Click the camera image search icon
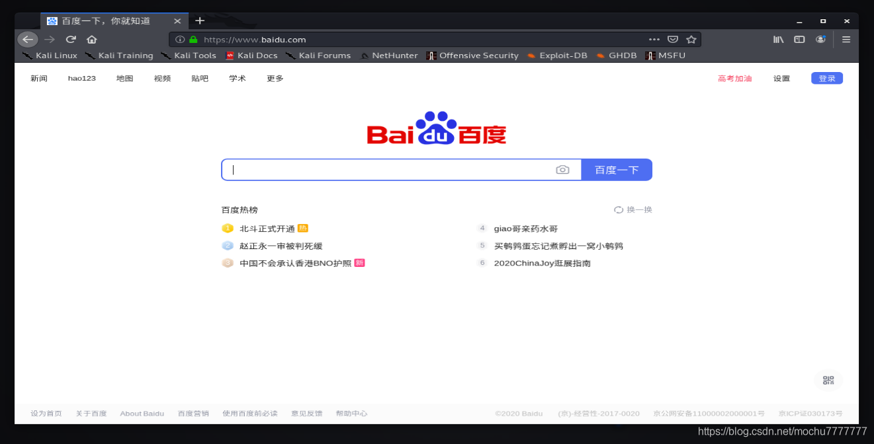 pyautogui.click(x=562, y=170)
